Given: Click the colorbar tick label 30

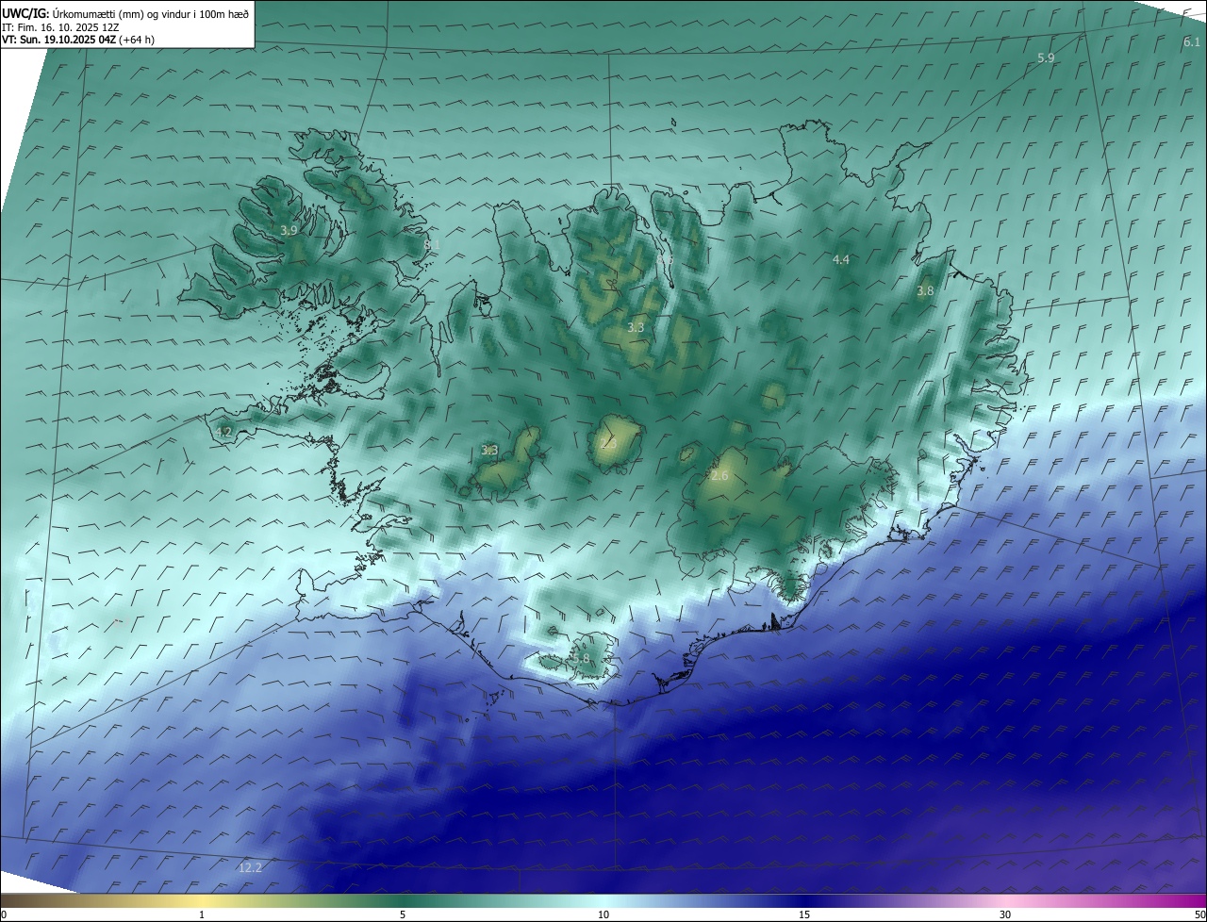Looking at the screenshot, I should click(x=1005, y=914).
